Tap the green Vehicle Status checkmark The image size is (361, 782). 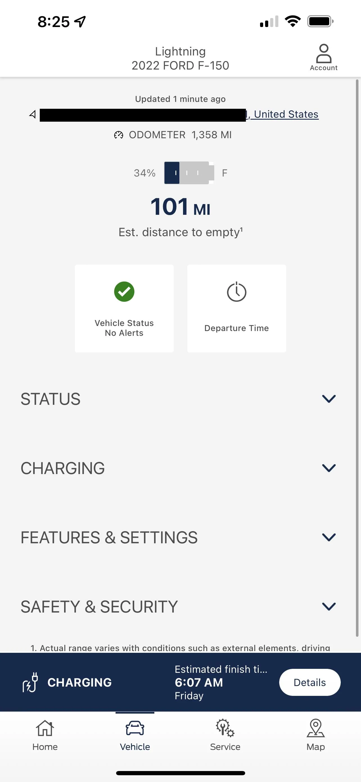124,291
